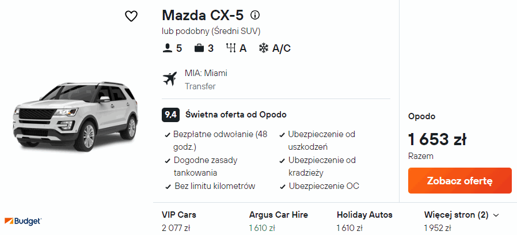The width and height of the screenshot is (517, 235).
Task: Select the VIP Cars 2 077 zł offer
Action: (x=179, y=221)
